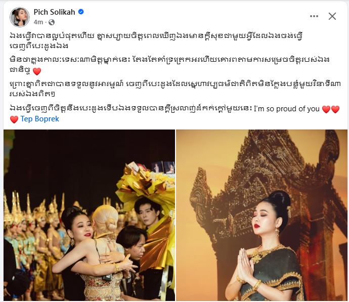This screenshot has height=302, width=349.
Task: Click the globe public privacy icon
Action: 52,22
